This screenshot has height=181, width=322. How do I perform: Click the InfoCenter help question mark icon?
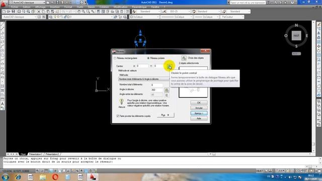292,3
